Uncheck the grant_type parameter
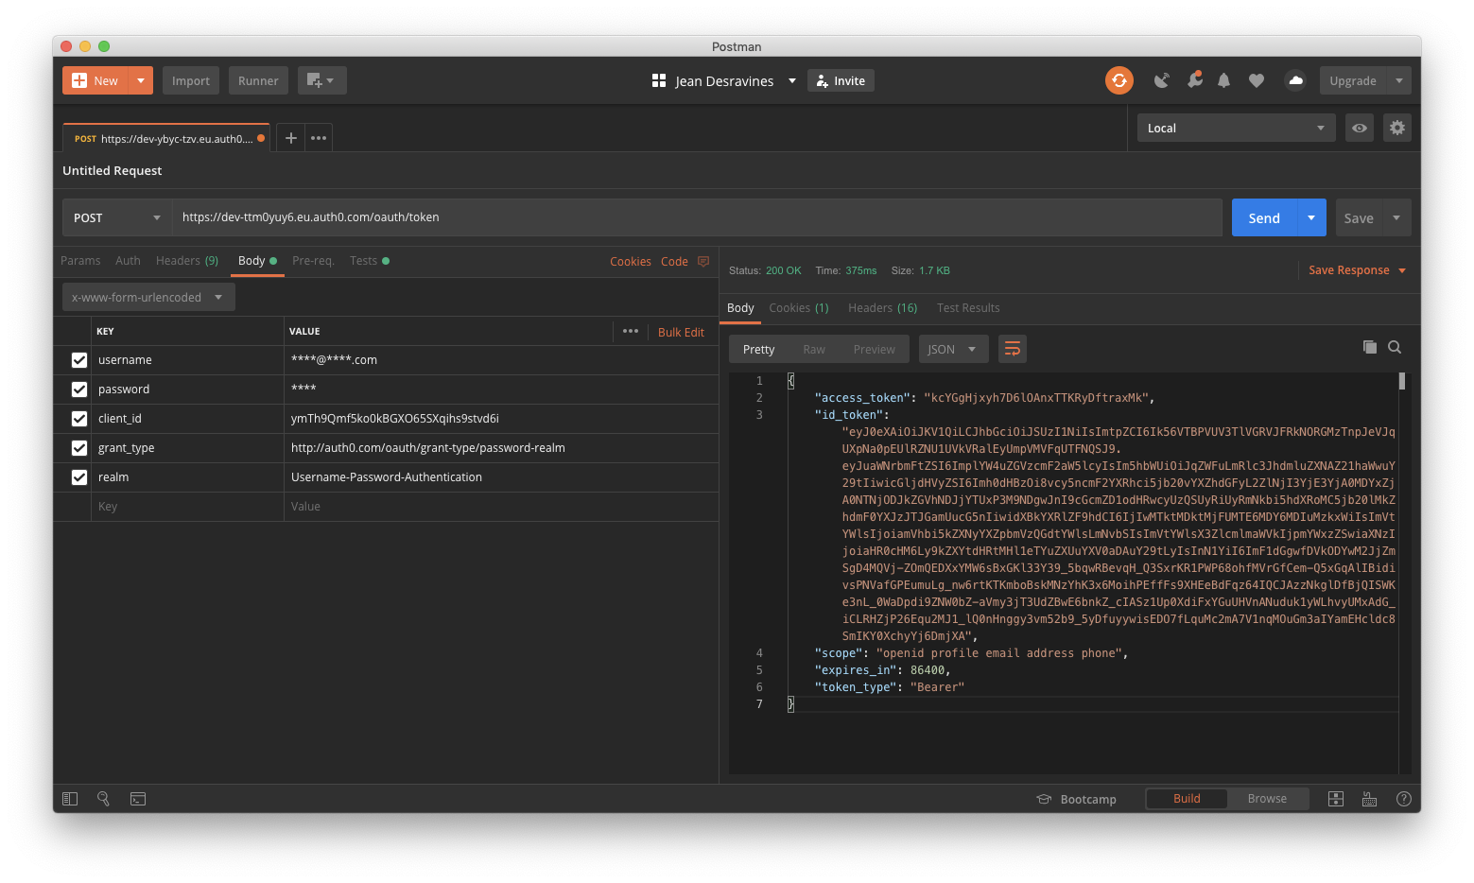The height and width of the screenshot is (883, 1474). 79,447
